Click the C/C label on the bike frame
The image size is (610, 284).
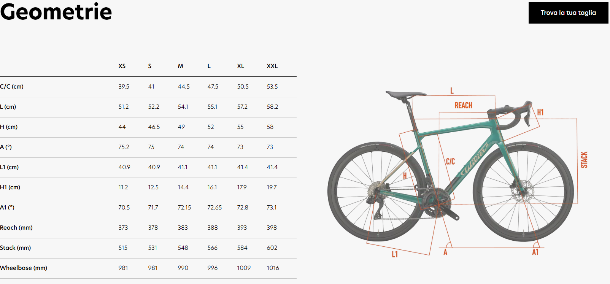coord(450,162)
